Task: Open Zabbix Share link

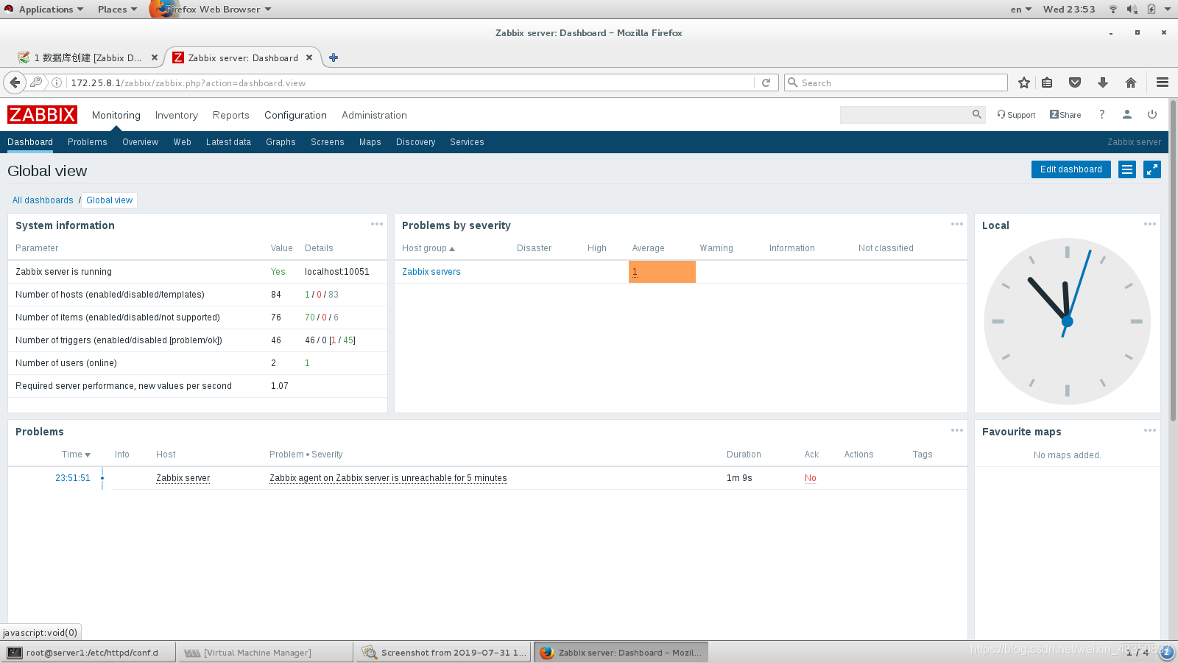Action: tap(1065, 115)
